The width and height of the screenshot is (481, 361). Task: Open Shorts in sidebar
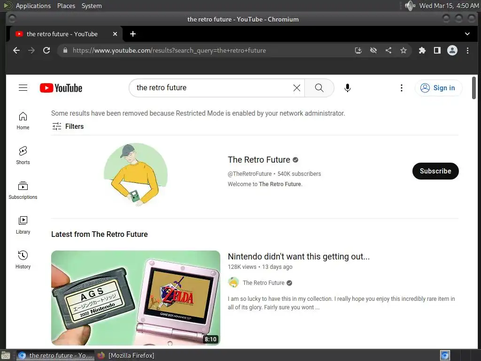pos(23,156)
